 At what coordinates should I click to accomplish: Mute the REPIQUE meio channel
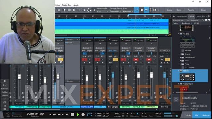pyautogui.click(x=136, y=59)
